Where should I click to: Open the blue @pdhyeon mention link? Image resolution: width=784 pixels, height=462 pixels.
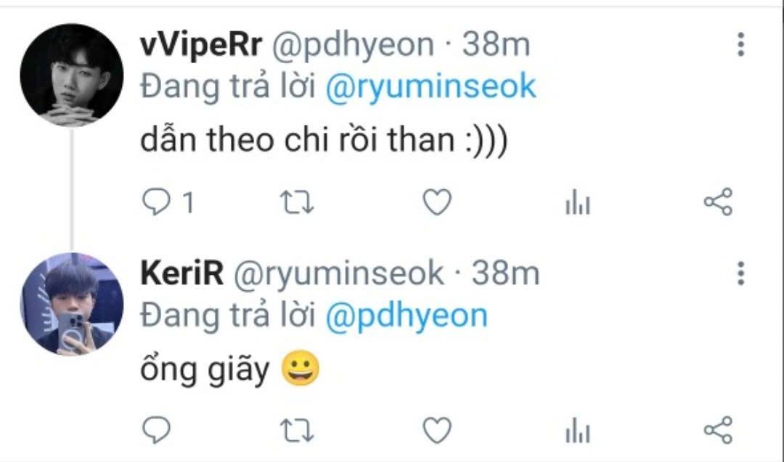tap(407, 317)
